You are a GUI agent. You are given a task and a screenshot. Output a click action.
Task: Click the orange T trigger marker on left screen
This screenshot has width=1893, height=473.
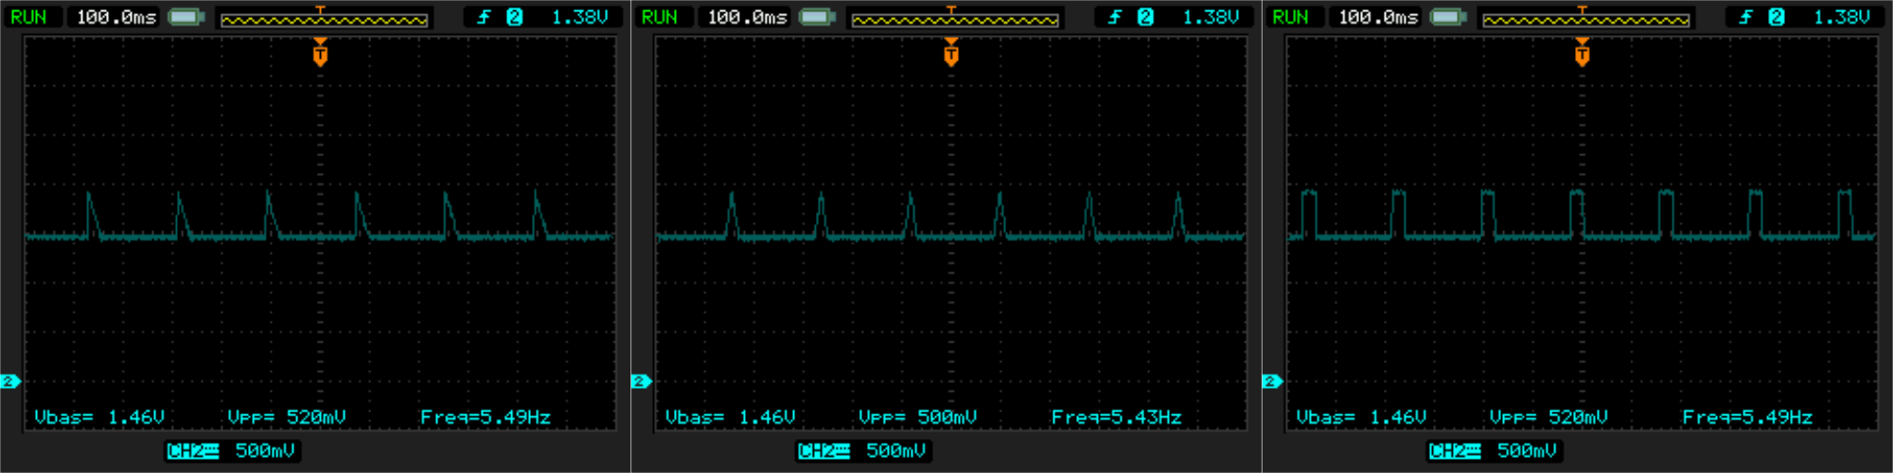(x=320, y=52)
